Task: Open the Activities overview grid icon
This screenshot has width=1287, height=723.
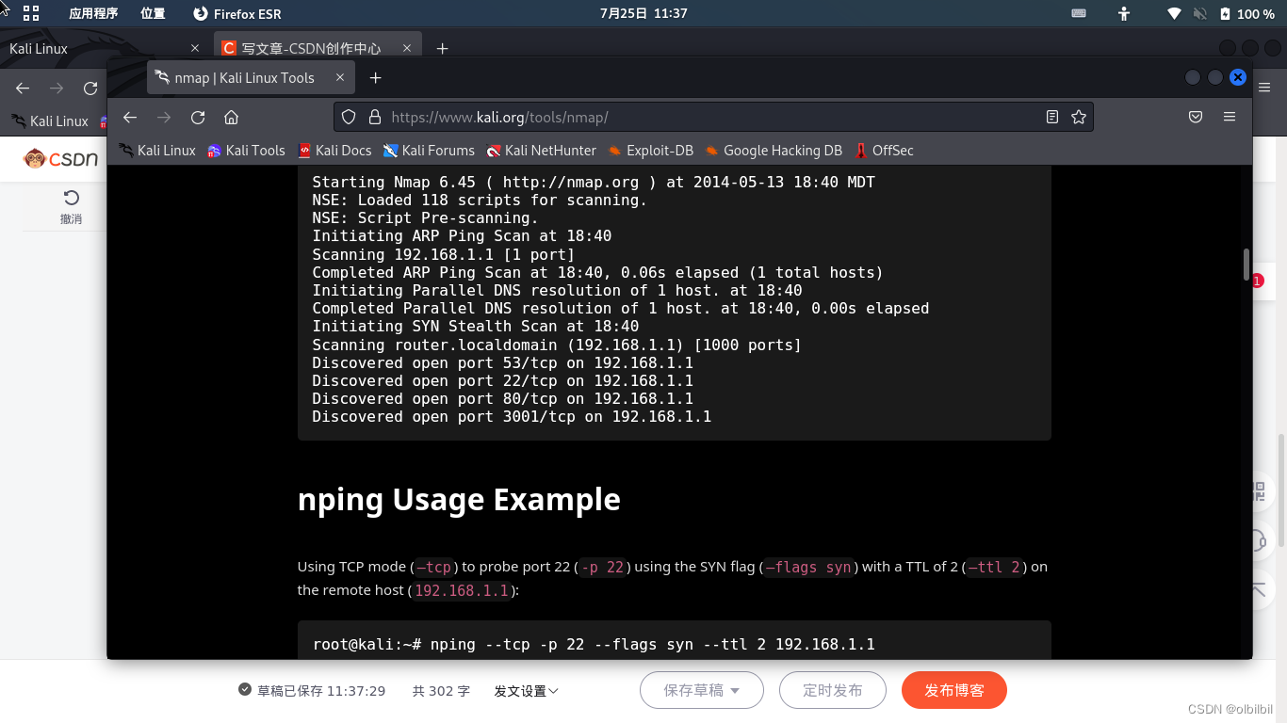Action: [x=31, y=13]
